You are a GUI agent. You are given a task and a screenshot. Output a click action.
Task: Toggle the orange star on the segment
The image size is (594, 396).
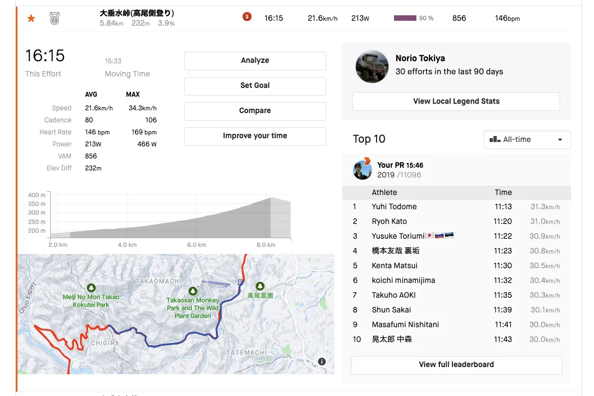coord(31,19)
